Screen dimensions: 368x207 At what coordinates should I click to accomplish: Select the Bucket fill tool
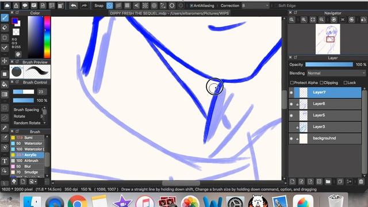click(5, 85)
